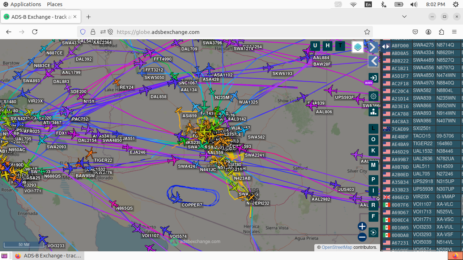Viewport: 463px width, 260px height.
Task: Select TACO15 row in aircraft list
Action: 422,136
